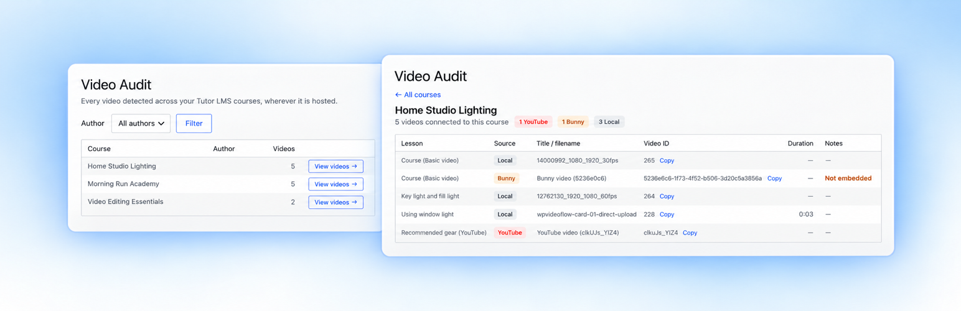Image resolution: width=961 pixels, height=311 pixels.
Task: Click the Recommended gear (YouTube) lesson
Action: click(x=444, y=233)
